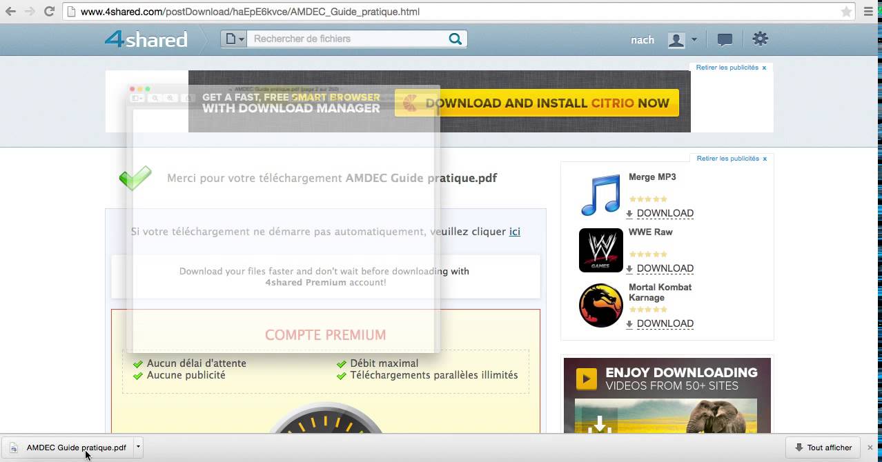Close the sidebar ad with the x
882x462 pixels.
tap(765, 159)
